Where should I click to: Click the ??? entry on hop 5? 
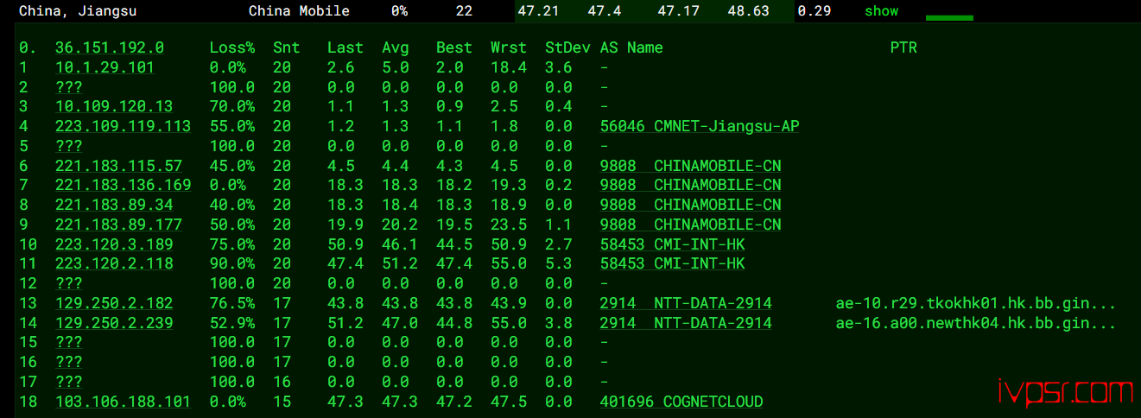69,146
